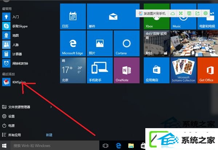Click the save disk icon in floating toolbar
This screenshot has height=150, width=218.
click(189, 13)
